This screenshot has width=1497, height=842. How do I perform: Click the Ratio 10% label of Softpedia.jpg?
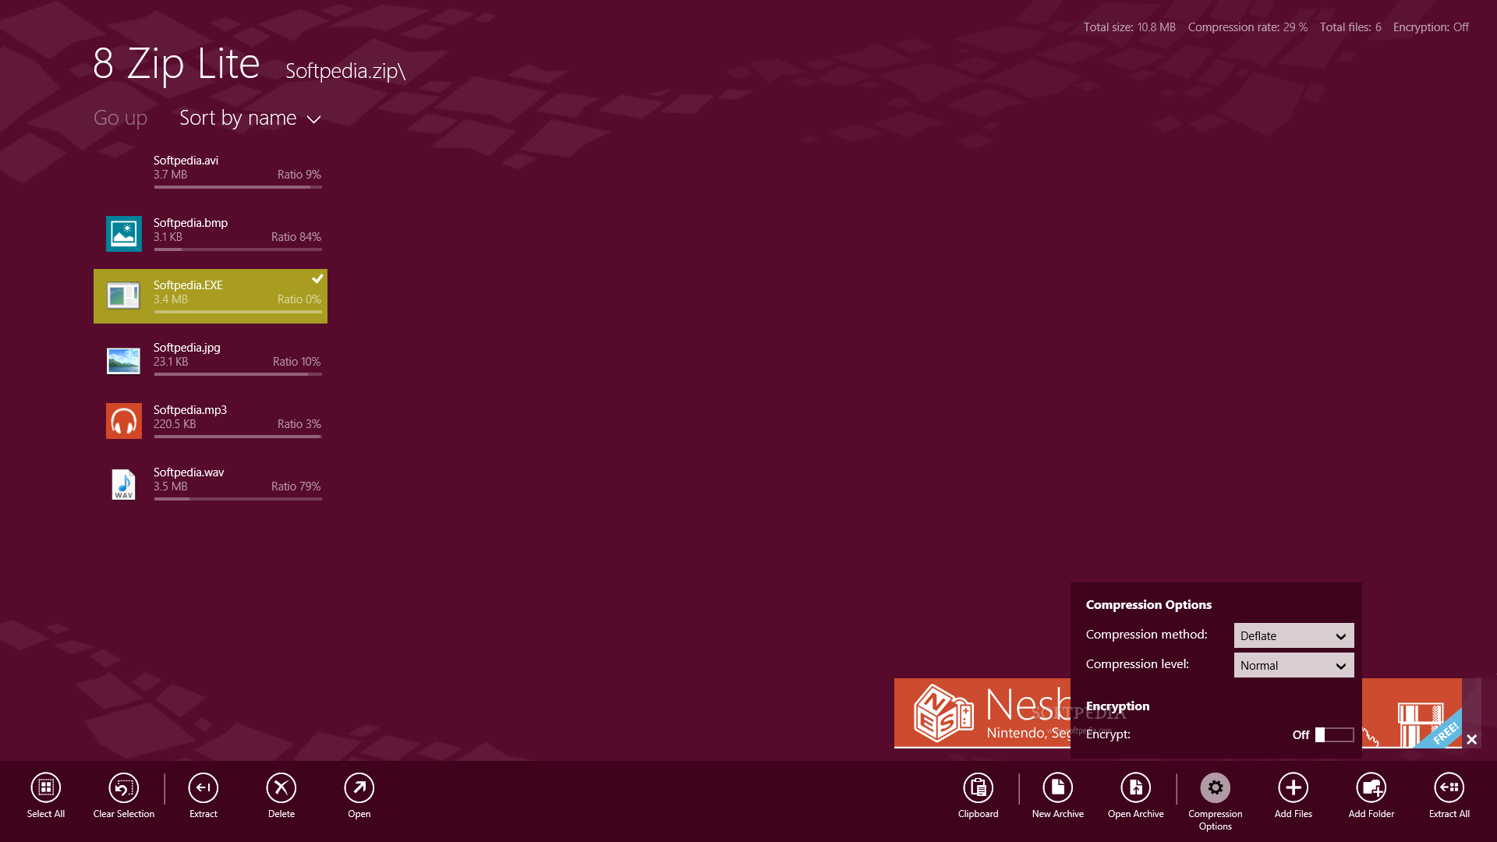coord(296,362)
